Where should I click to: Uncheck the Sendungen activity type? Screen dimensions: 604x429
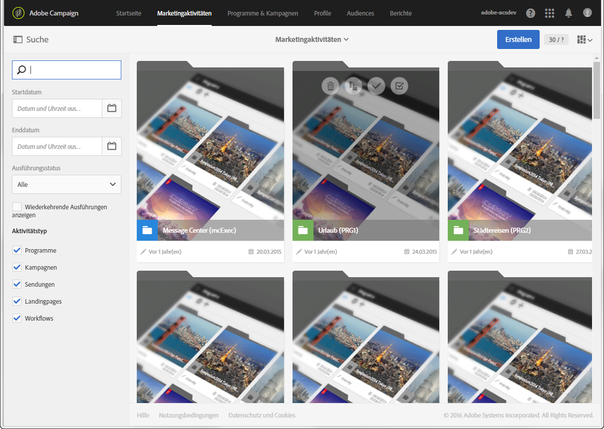pyautogui.click(x=17, y=285)
